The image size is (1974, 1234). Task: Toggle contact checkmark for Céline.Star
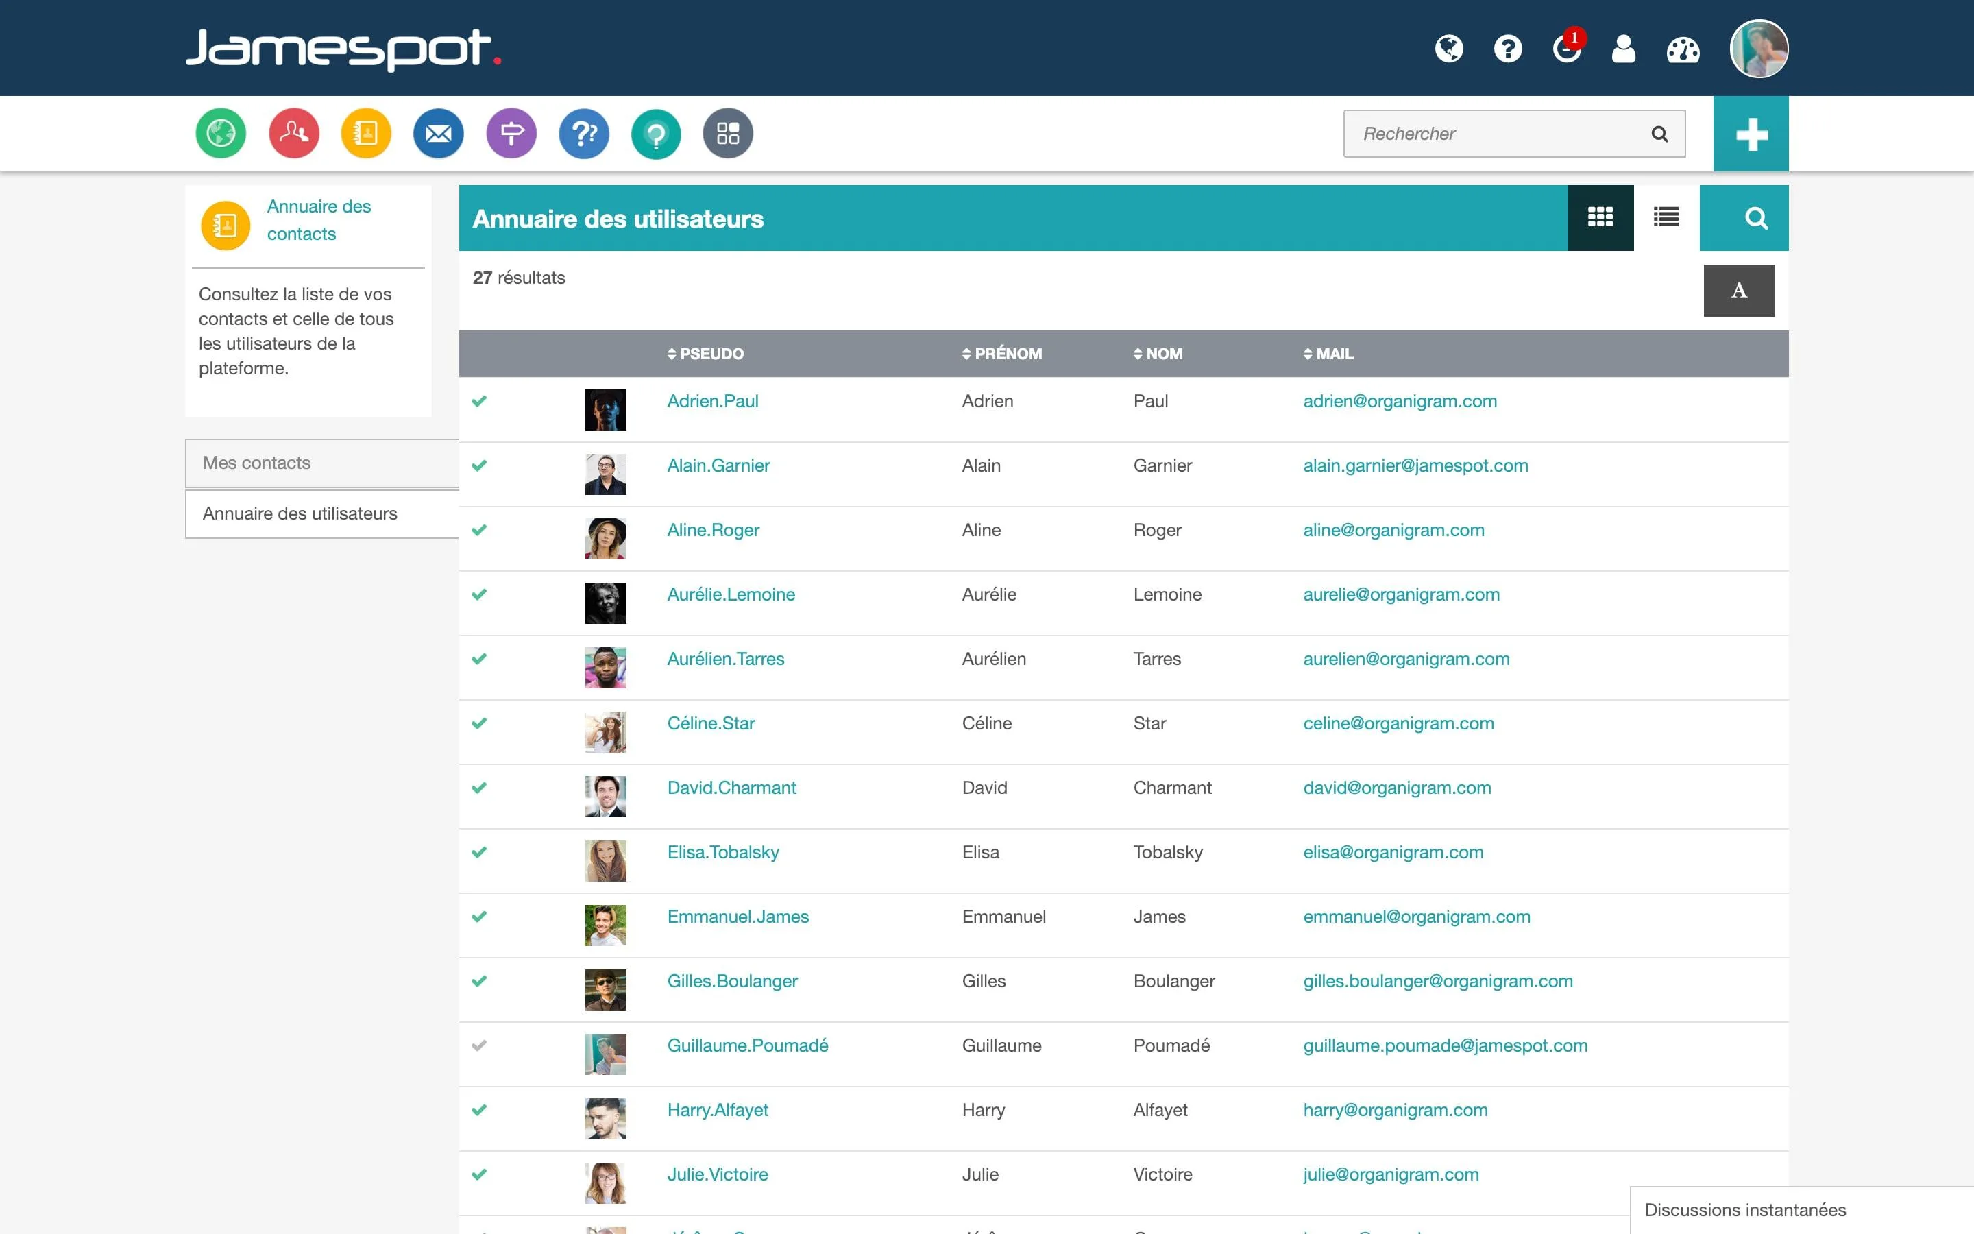click(x=480, y=723)
